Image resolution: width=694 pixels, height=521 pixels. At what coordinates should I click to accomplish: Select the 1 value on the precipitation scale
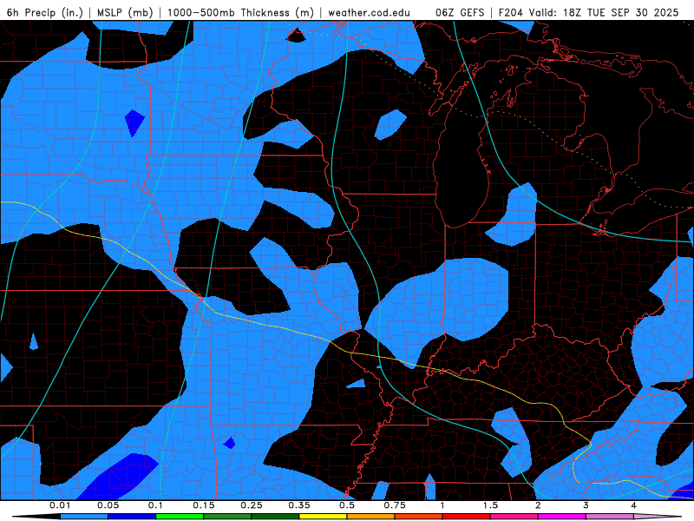pos(442,505)
